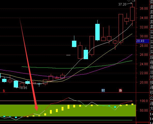Select the last red candlestick near 37.20
The width and height of the screenshot is (153, 124).
[132, 14]
